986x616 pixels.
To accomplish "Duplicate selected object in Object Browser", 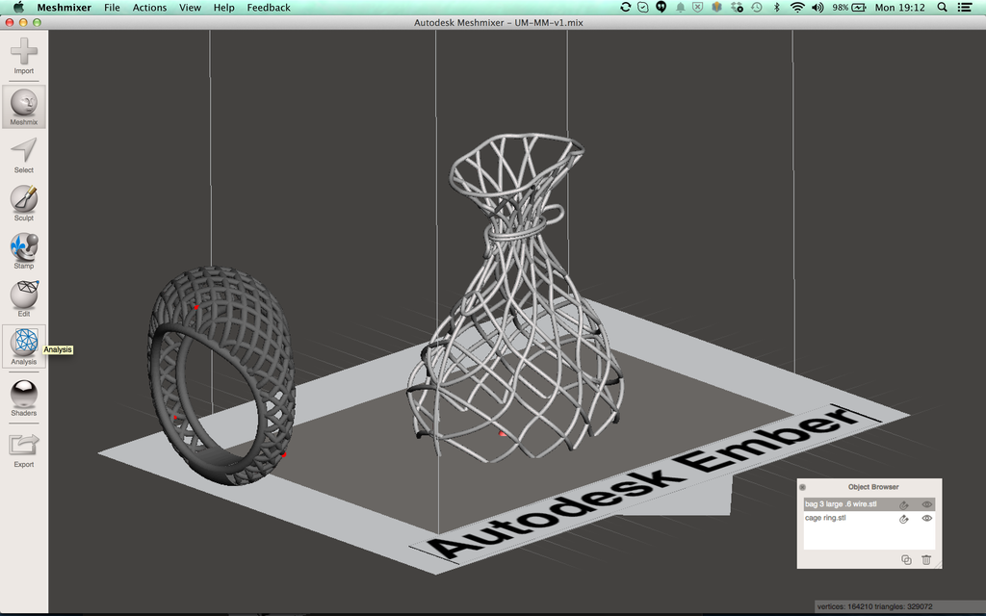I will click(x=906, y=559).
